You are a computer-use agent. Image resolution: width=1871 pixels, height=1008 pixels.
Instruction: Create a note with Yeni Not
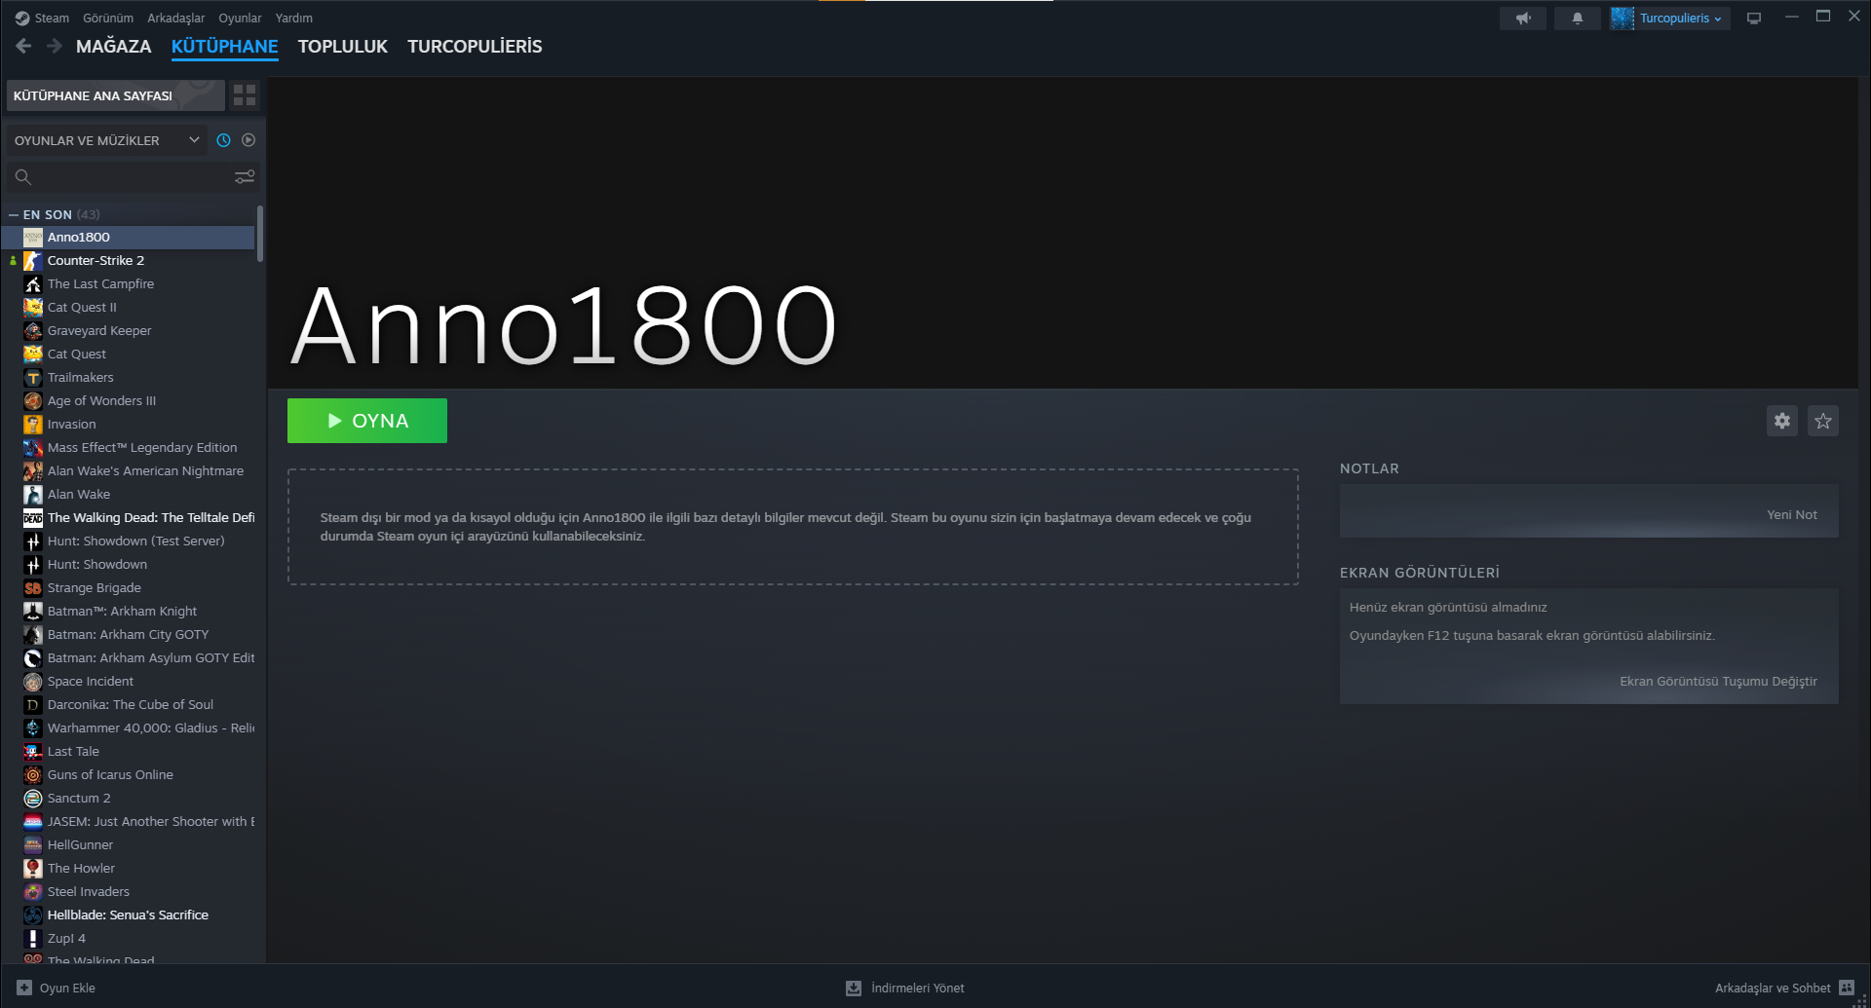1792,514
